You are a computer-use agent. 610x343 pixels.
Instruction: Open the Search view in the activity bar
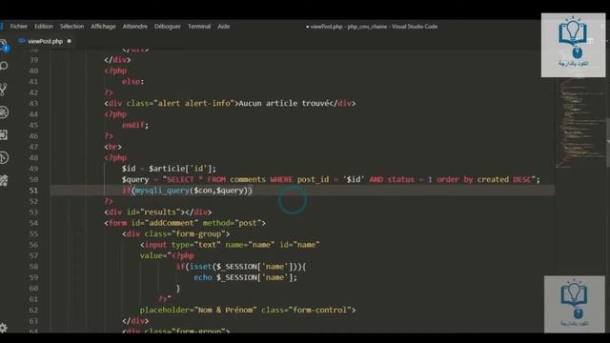(4, 66)
